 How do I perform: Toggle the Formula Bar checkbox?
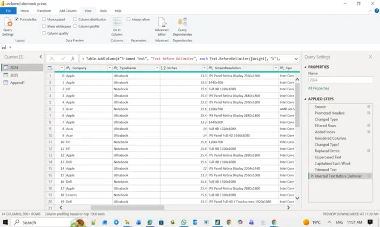16,19
